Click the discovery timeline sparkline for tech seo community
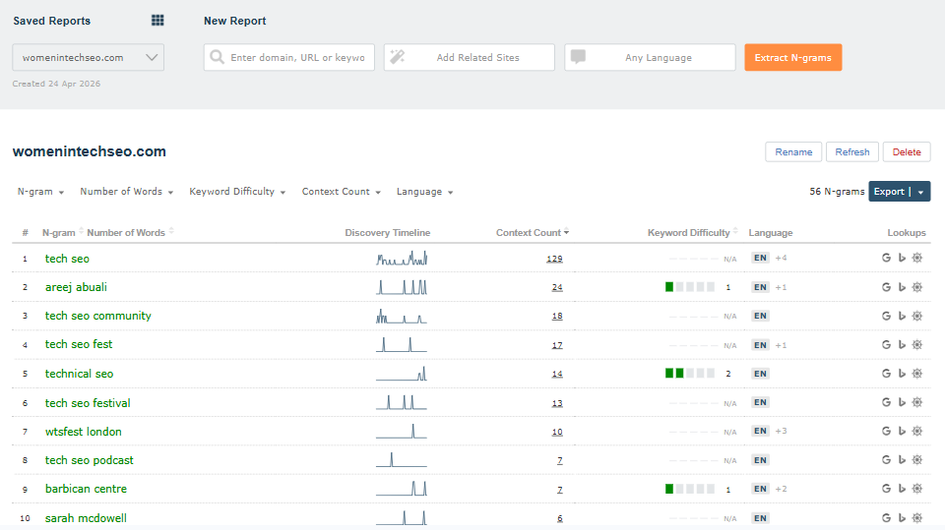The width and height of the screenshot is (945, 530). pos(402,316)
